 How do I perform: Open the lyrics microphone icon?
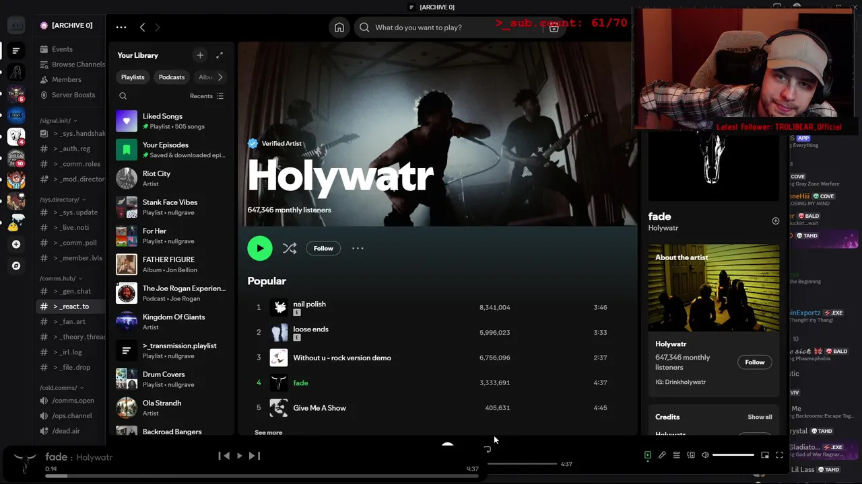662,455
